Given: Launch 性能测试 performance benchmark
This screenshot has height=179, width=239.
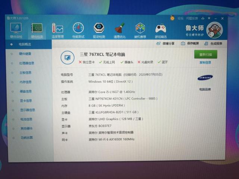Looking at the screenshot, I should coord(78,31).
